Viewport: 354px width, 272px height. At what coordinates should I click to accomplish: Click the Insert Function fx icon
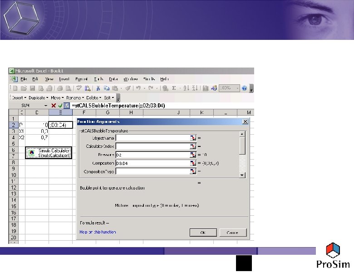(x=67, y=105)
